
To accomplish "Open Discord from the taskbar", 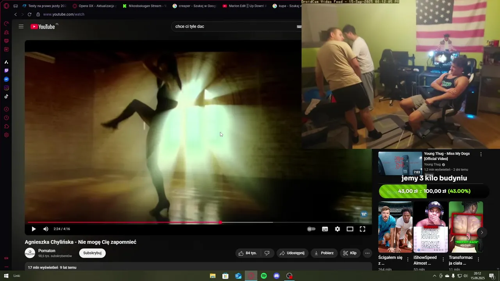I will click(x=277, y=276).
